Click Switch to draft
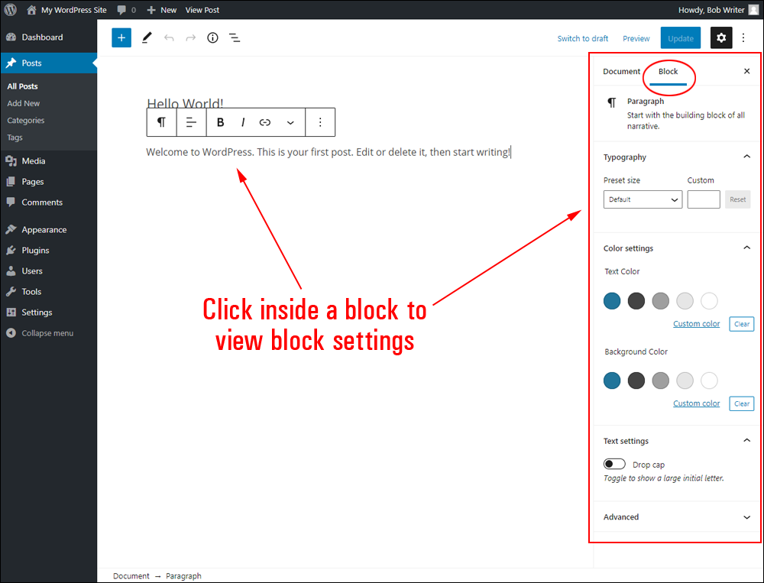This screenshot has height=583, width=764. click(x=583, y=38)
